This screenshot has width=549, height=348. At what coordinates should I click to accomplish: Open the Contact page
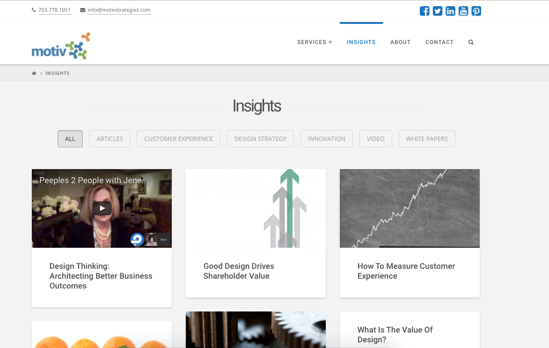tap(439, 42)
